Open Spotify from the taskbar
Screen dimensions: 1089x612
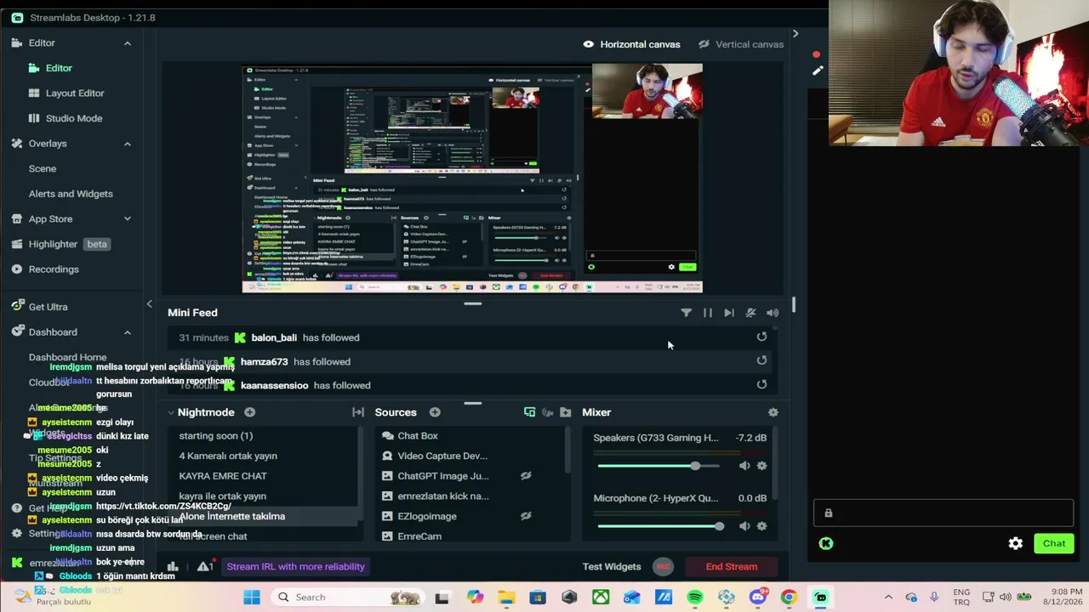695,598
